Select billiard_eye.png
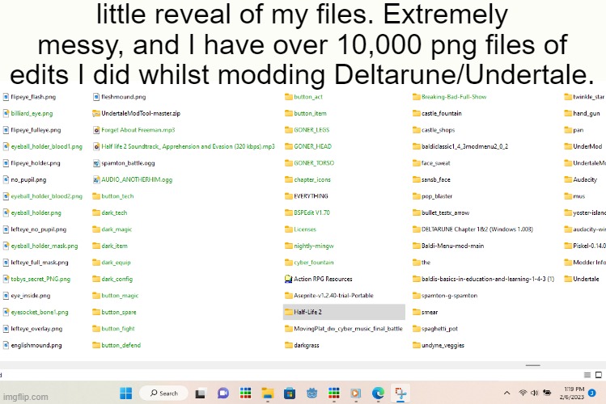606x404 pixels. [28, 113]
